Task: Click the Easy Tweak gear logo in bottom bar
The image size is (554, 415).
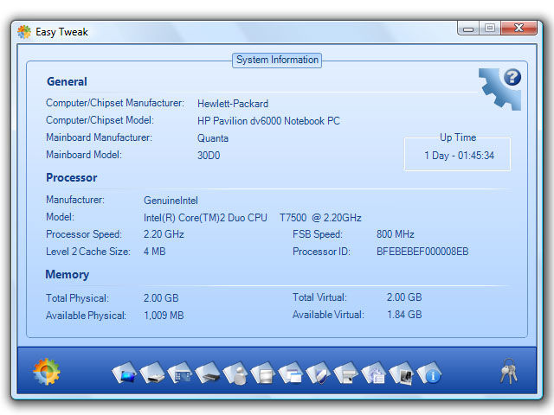Action: (46, 372)
